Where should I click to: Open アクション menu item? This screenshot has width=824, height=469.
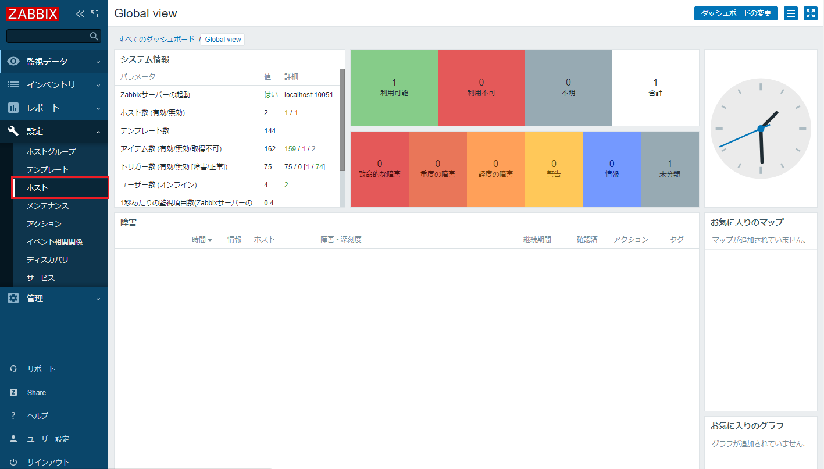[60, 223]
